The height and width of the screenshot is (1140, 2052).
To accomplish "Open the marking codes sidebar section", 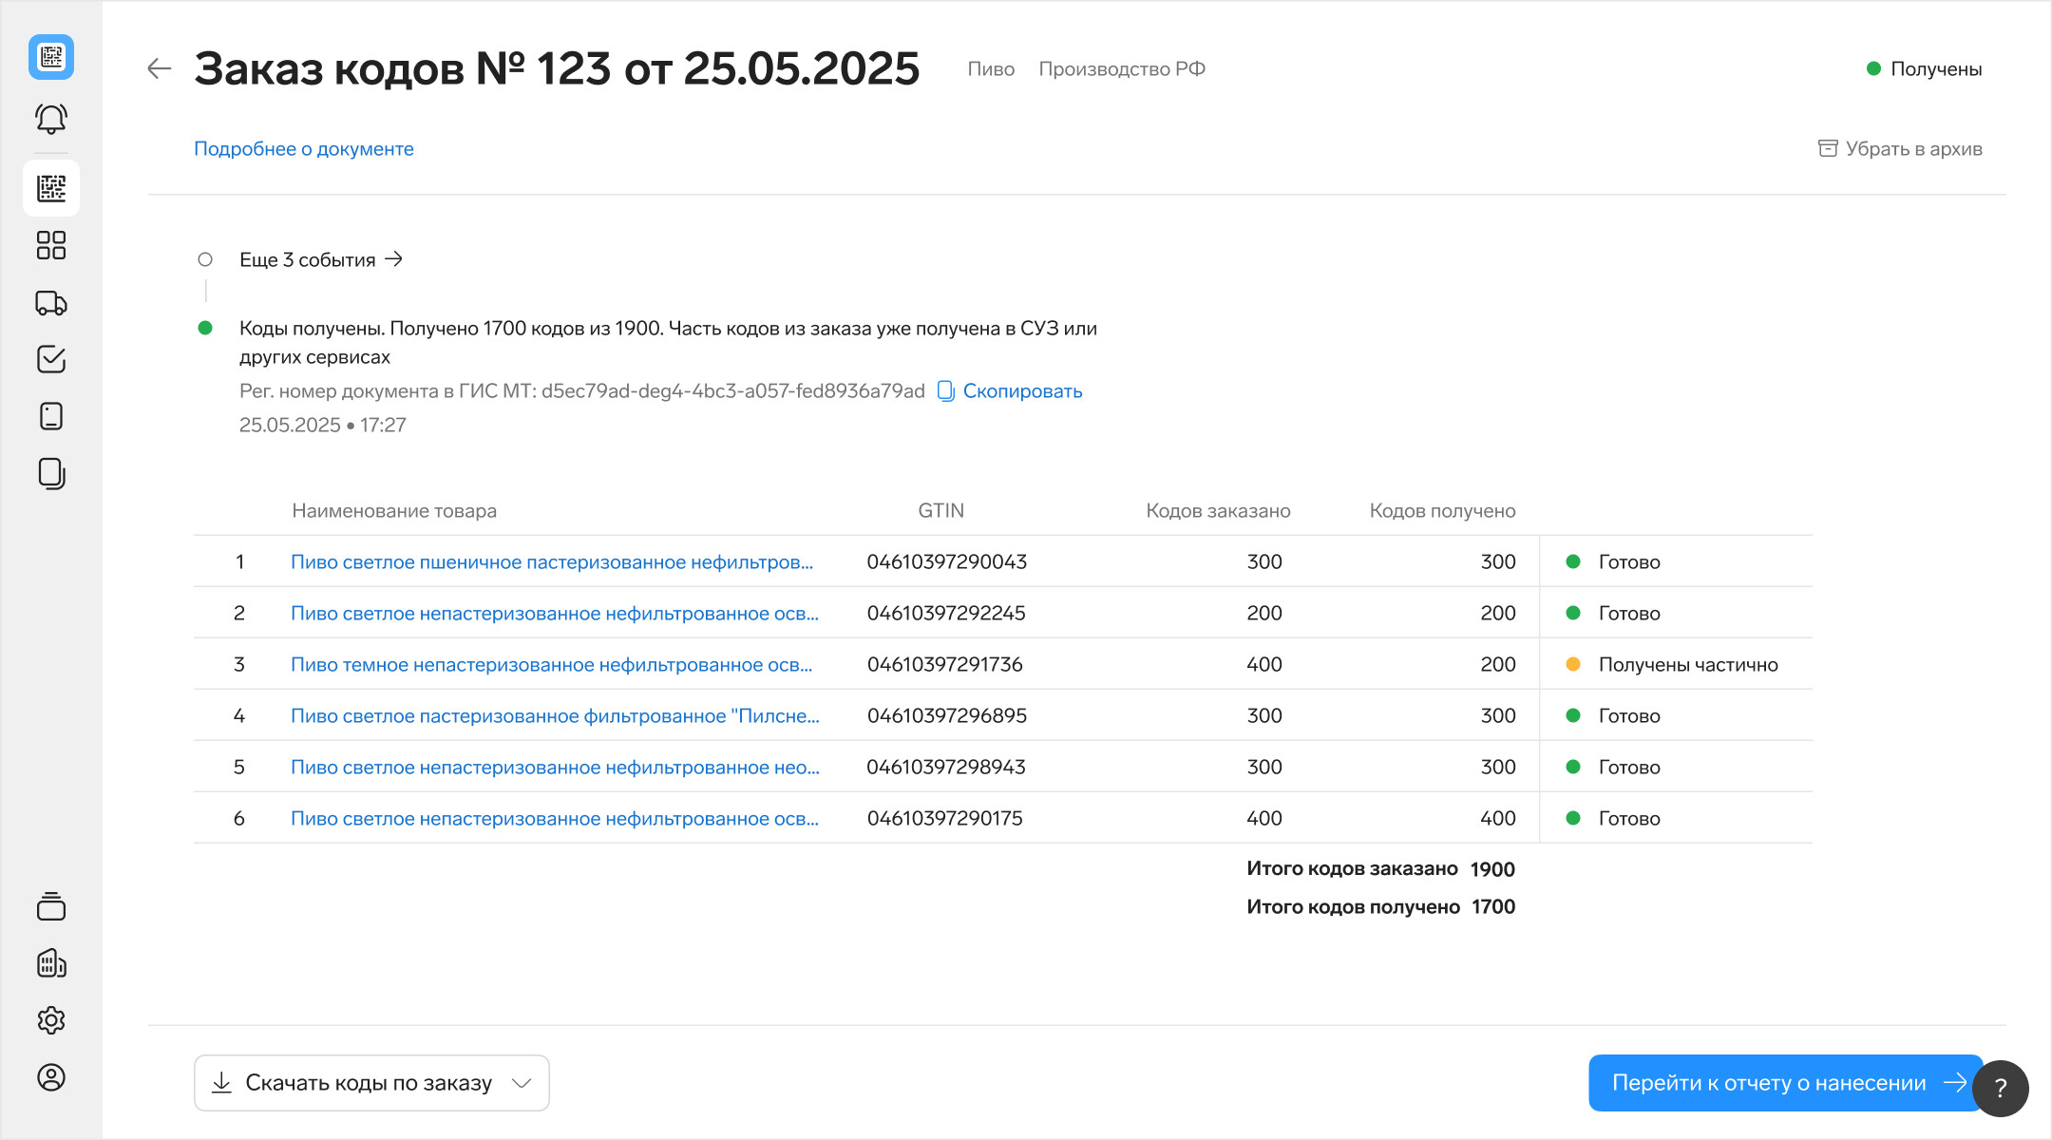I will point(51,188).
